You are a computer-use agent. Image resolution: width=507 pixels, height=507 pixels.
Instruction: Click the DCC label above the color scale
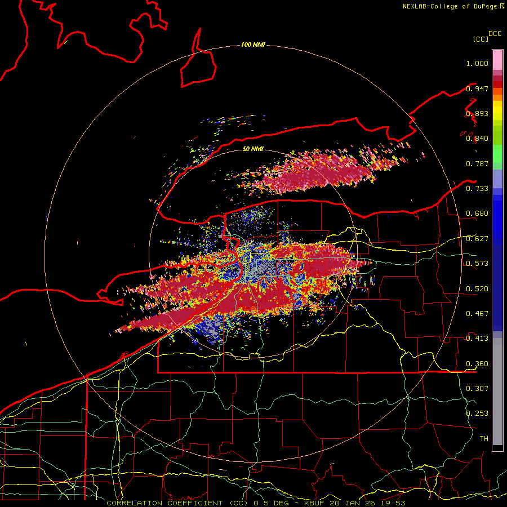pos(495,34)
